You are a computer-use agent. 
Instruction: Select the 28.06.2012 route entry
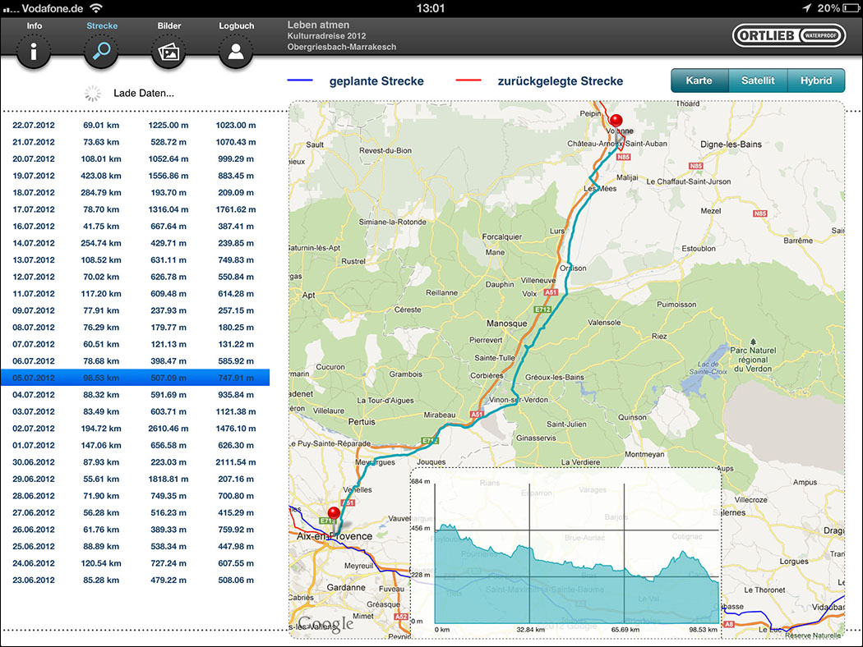(x=135, y=496)
